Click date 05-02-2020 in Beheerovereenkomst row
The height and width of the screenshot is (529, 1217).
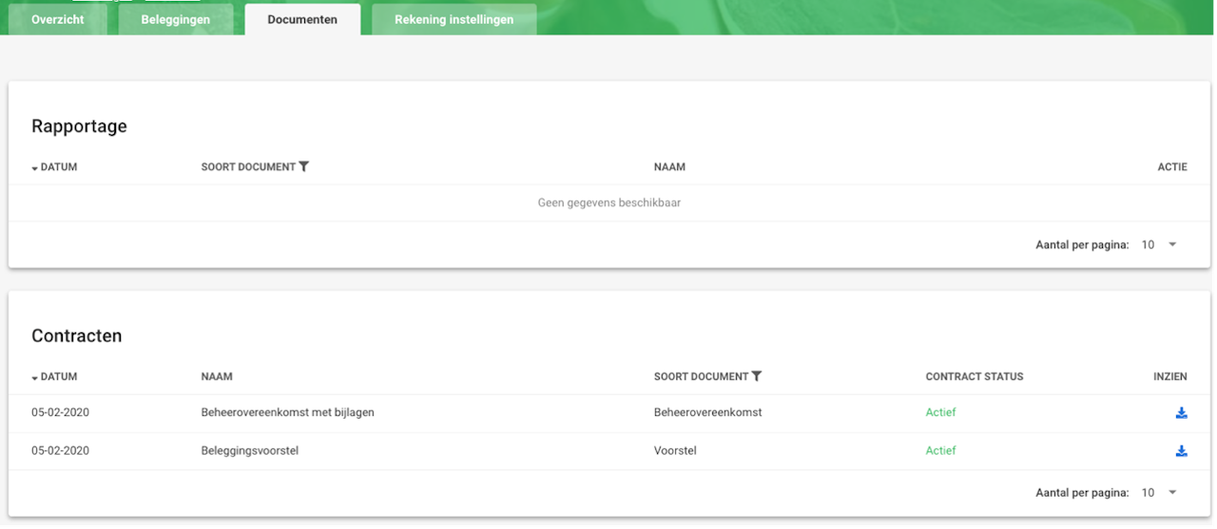[60, 413]
